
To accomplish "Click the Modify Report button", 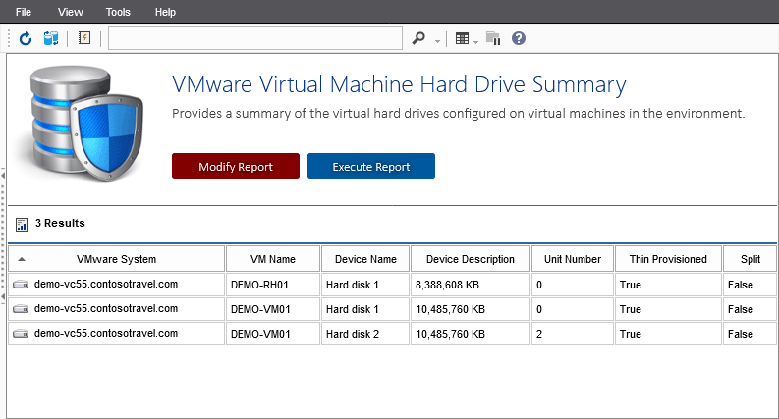I will point(236,166).
